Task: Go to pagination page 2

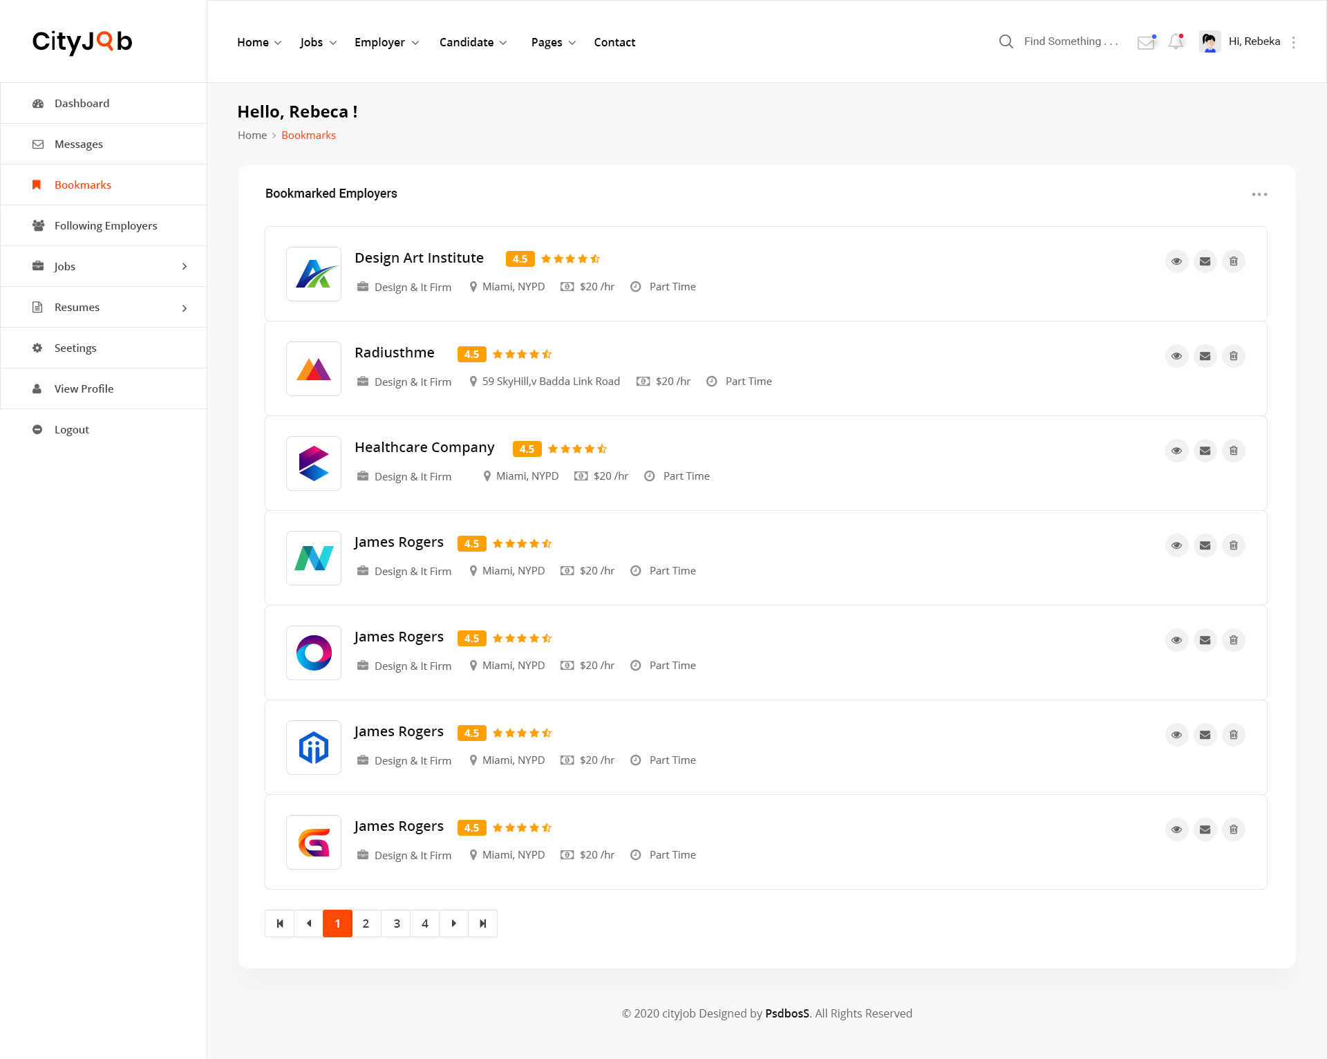Action: coord(366,924)
